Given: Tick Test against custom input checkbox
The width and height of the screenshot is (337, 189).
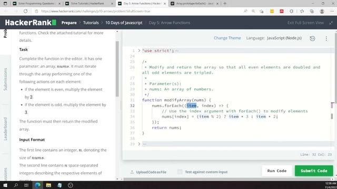Looking at the screenshot, I should coord(180,172).
